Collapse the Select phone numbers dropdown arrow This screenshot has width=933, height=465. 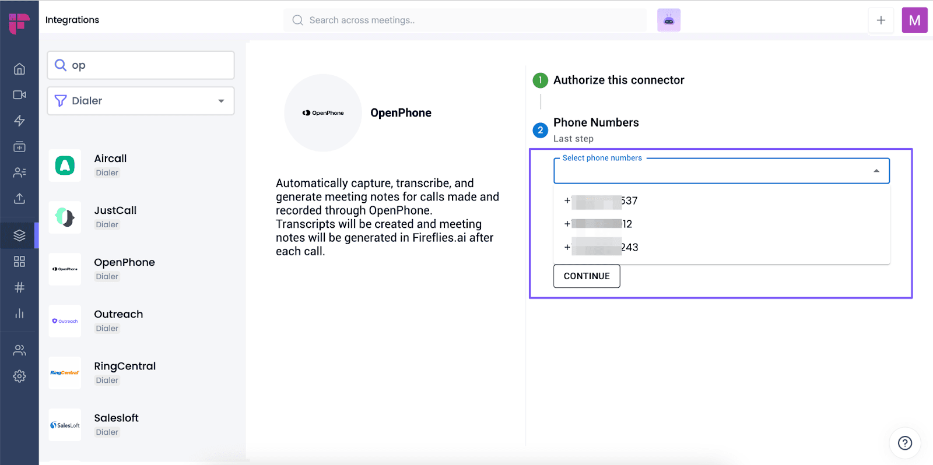click(876, 171)
